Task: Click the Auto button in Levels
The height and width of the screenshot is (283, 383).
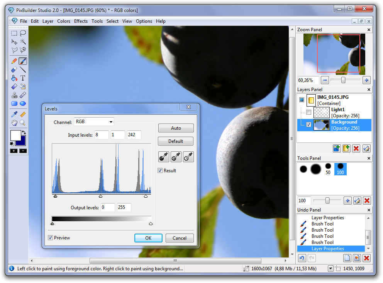Action: click(x=176, y=128)
